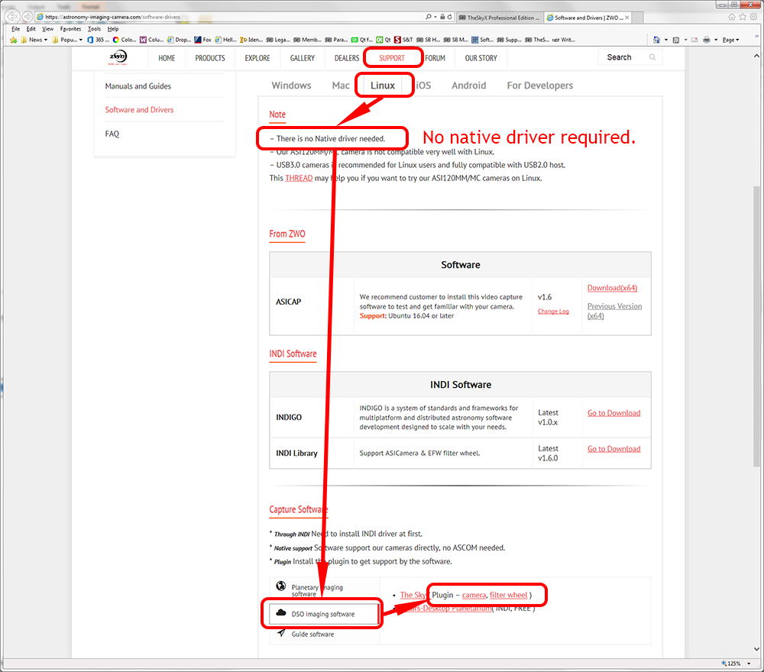Open the Edit menu
Viewport: 764px width, 672px height.
click(x=31, y=29)
